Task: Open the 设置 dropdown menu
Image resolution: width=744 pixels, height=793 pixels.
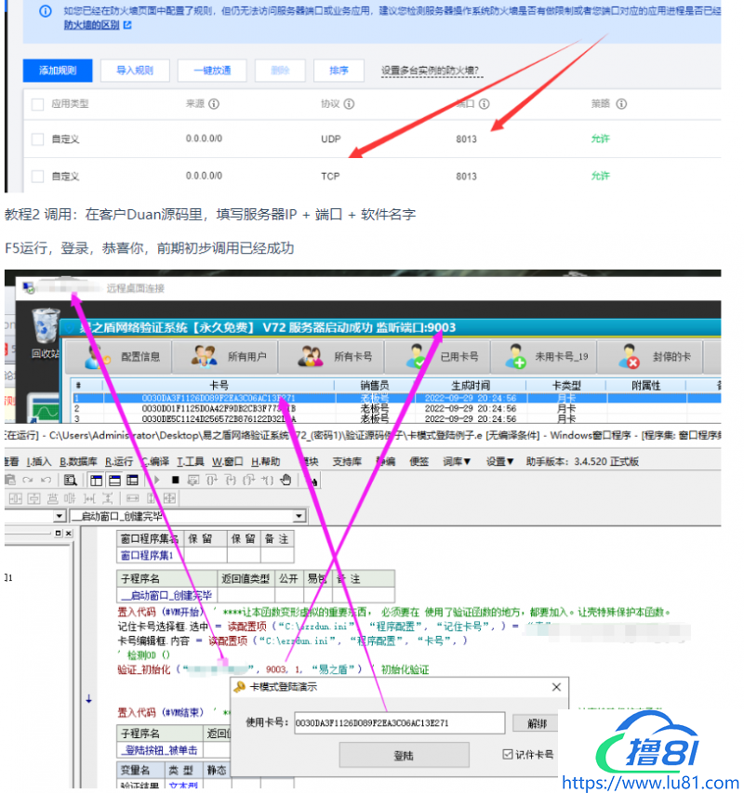Action: tap(500, 461)
